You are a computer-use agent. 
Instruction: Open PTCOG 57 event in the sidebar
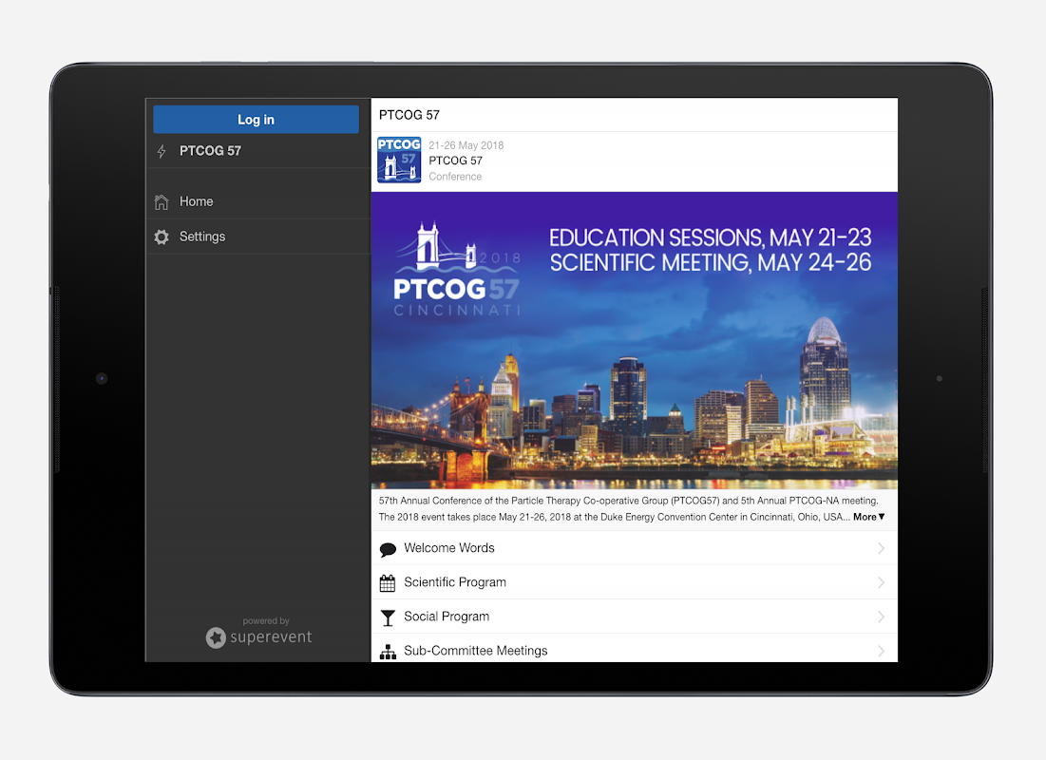click(x=258, y=151)
